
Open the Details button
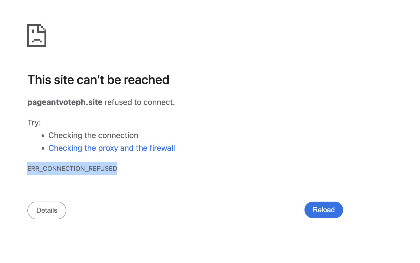coord(47,210)
